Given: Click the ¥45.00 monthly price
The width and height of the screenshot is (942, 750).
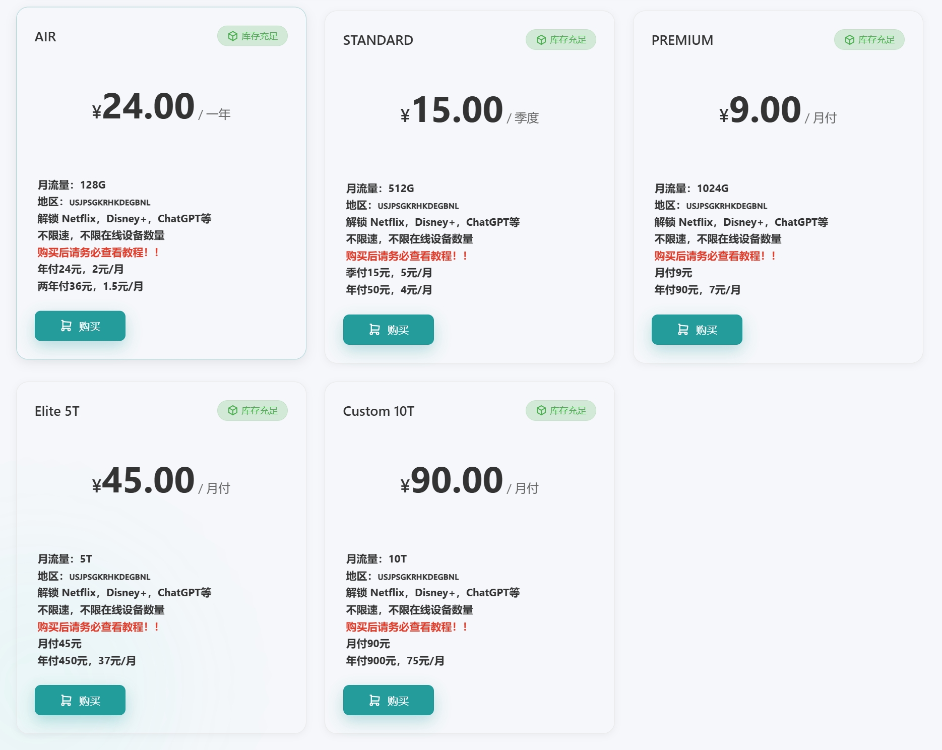Looking at the screenshot, I should point(148,481).
